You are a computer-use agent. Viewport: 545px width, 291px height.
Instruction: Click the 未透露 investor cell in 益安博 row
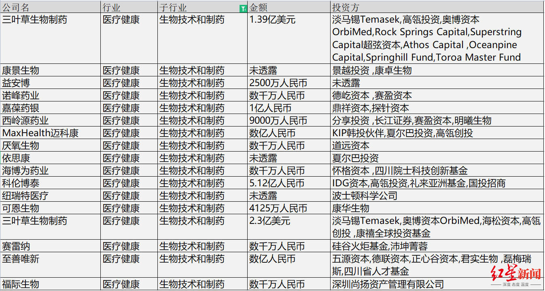tap(437, 83)
